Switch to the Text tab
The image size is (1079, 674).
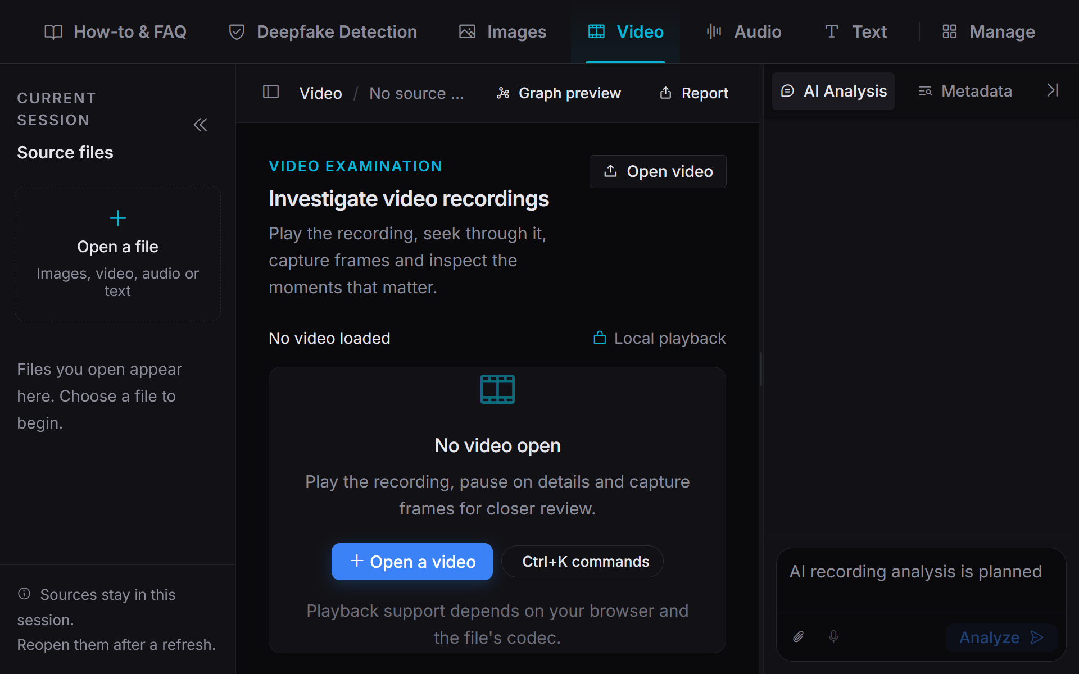click(x=856, y=32)
